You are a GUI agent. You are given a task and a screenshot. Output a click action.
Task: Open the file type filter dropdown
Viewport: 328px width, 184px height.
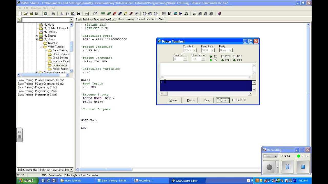[71, 170]
